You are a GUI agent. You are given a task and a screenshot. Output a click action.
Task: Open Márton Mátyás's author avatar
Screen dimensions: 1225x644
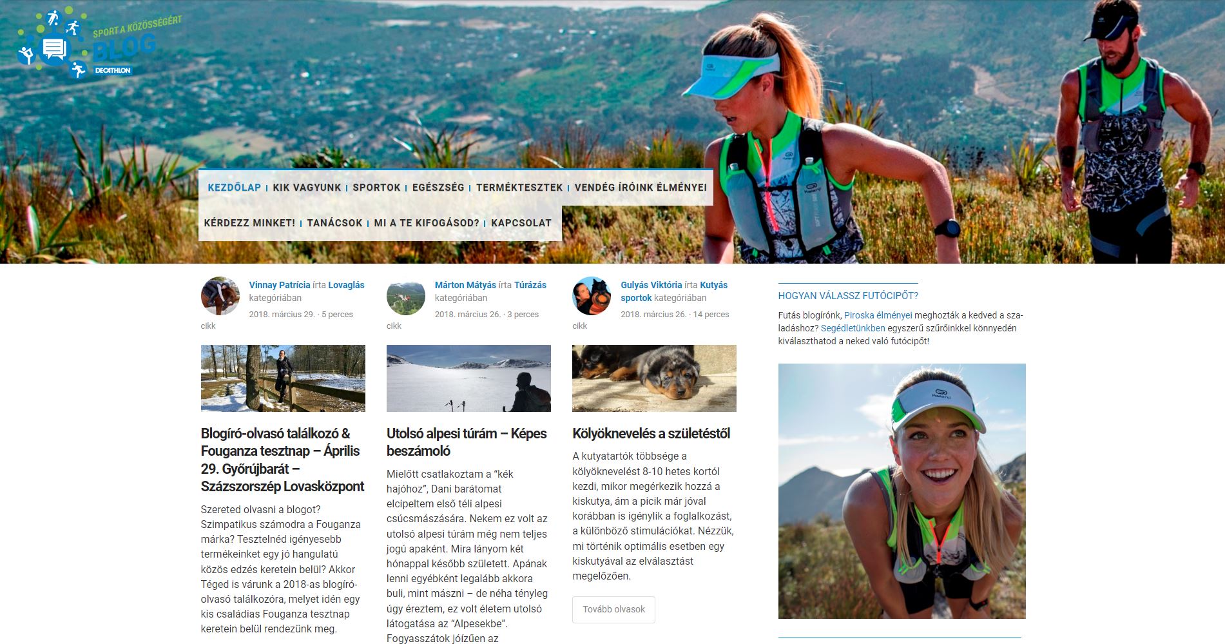[406, 296]
